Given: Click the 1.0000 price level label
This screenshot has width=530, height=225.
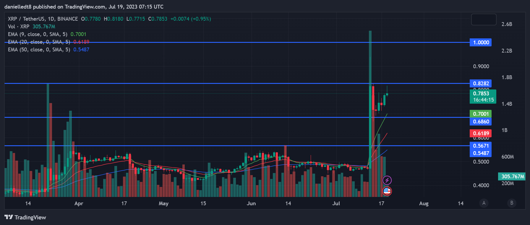Looking at the screenshot, I should pyautogui.click(x=481, y=42).
